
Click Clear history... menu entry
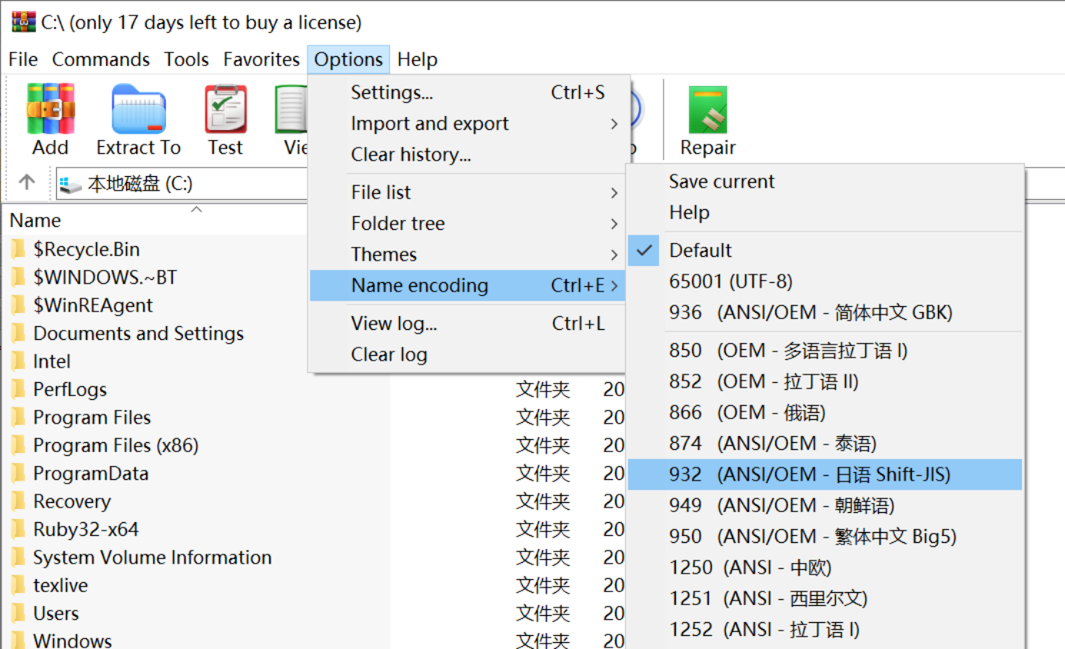(411, 155)
